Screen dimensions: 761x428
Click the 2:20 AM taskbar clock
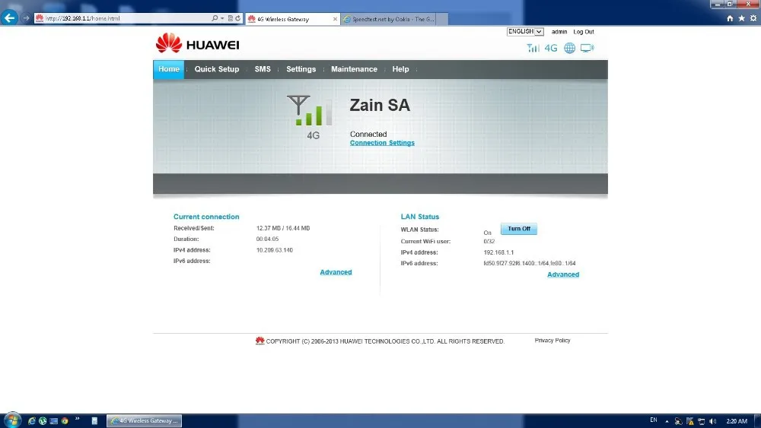[736, 421]
